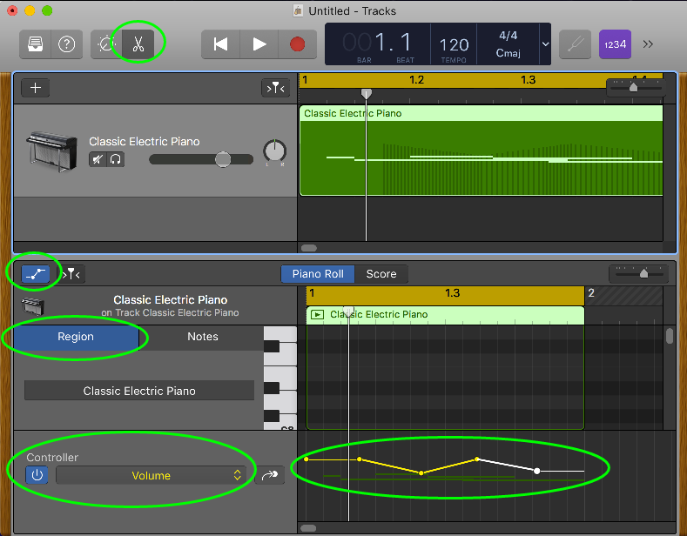Solo the track with headphones icon

115,159
